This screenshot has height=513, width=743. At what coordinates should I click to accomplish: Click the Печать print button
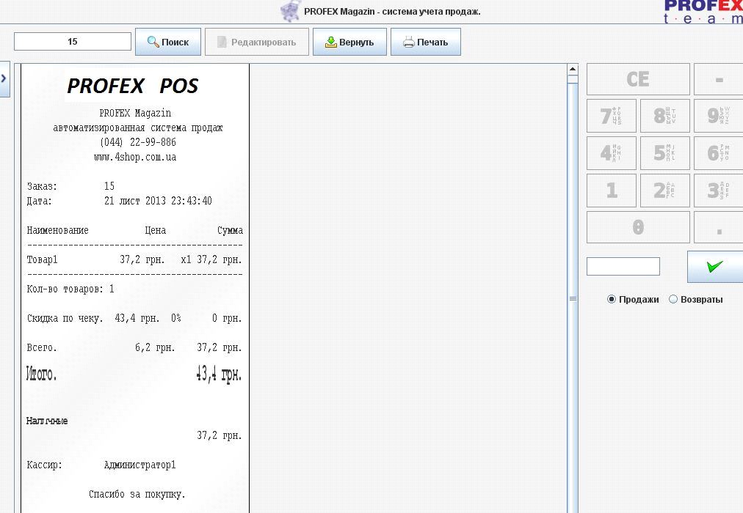(426, 42)
